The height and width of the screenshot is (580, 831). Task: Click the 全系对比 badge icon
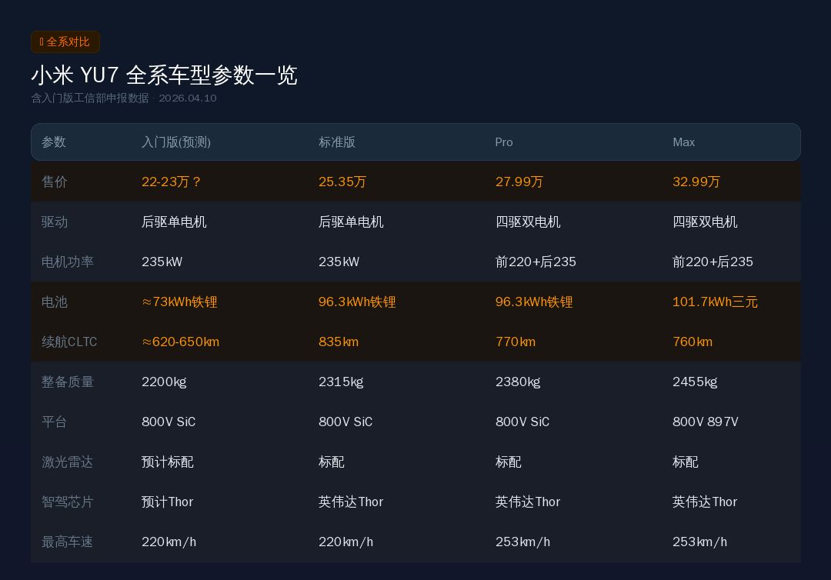(42, 42)
